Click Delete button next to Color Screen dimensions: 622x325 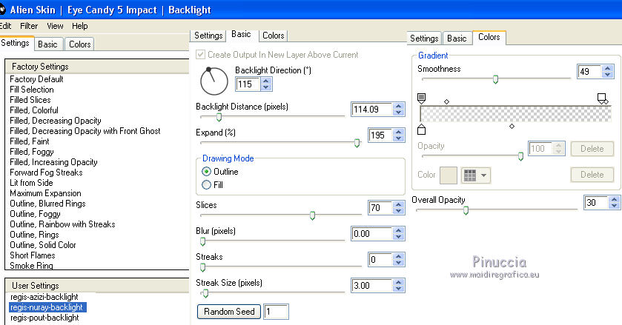pos(592,175)
